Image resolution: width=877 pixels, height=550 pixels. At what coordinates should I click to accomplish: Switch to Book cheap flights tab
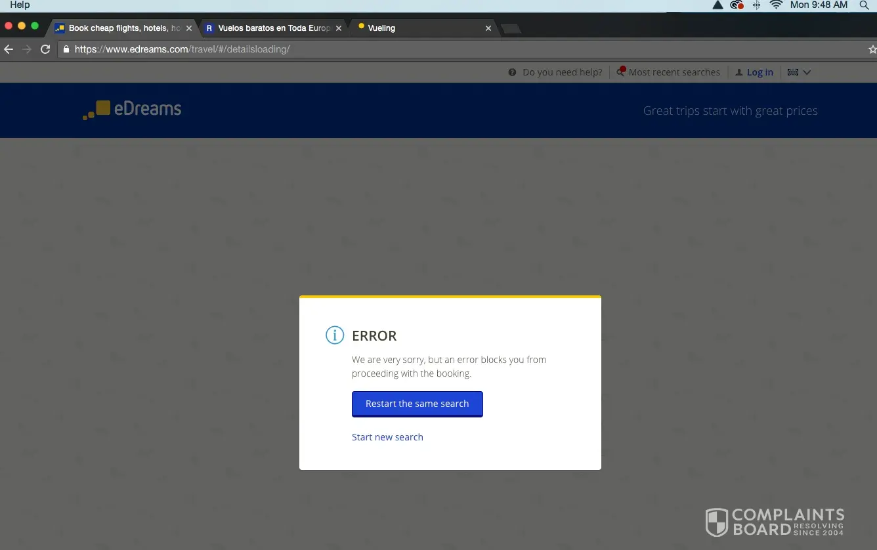point(123,28)
